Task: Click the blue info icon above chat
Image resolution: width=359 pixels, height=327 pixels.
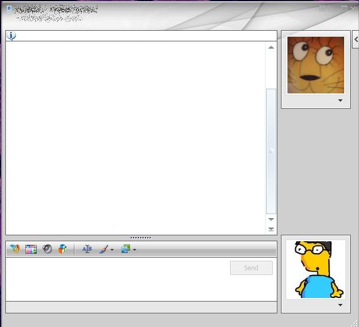Action: [11, 36]
